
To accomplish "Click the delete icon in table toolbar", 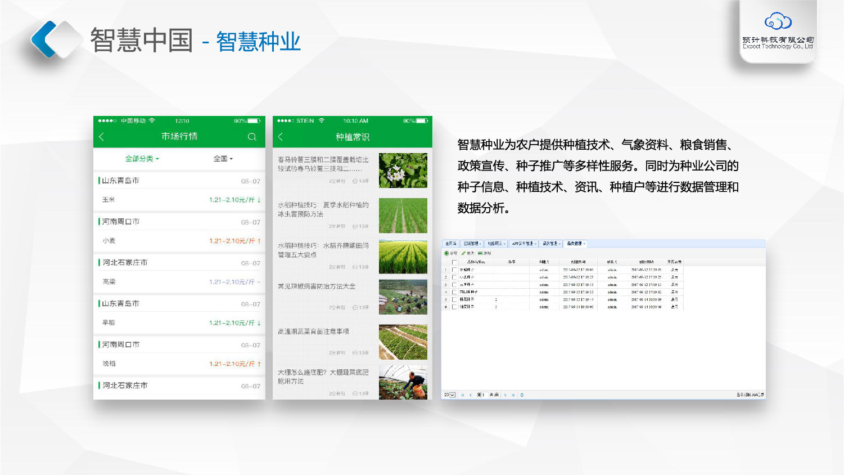I will [x=480, y=253].
